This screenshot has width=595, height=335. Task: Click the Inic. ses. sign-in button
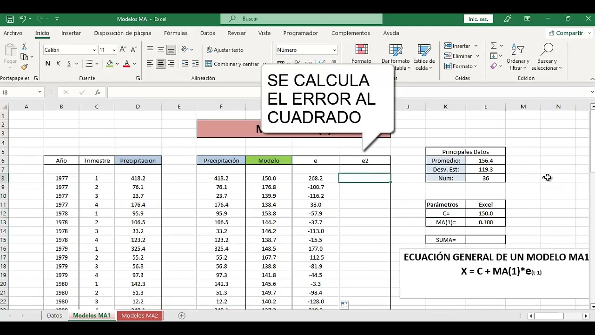click(x=478, y=19)
